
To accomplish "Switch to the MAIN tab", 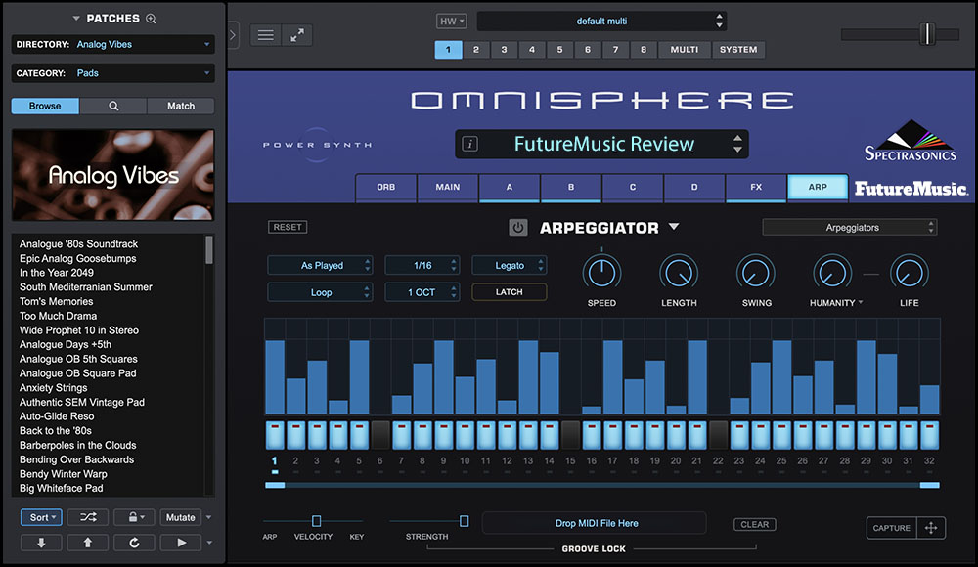I will [447, 187].
